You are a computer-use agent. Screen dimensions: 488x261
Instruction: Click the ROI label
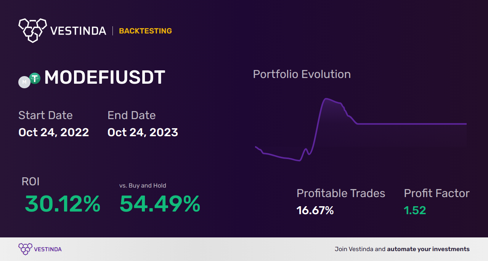[x=30, y=182]
